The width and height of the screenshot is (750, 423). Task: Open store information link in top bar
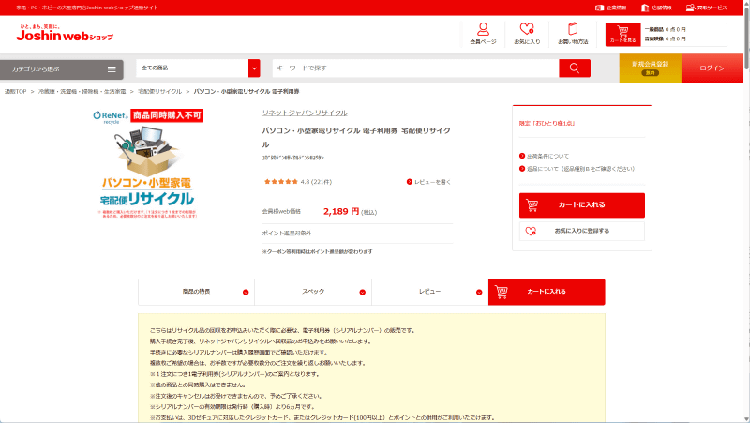pyautogui.click(x=656, y=8)
